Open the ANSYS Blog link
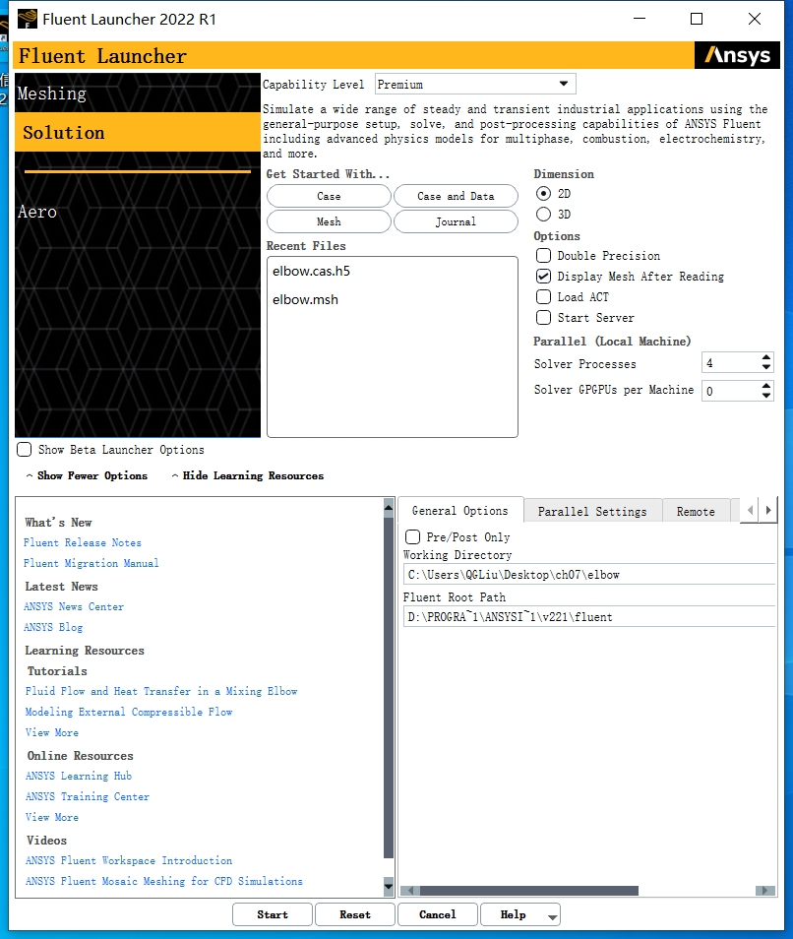 pos(53,627)
